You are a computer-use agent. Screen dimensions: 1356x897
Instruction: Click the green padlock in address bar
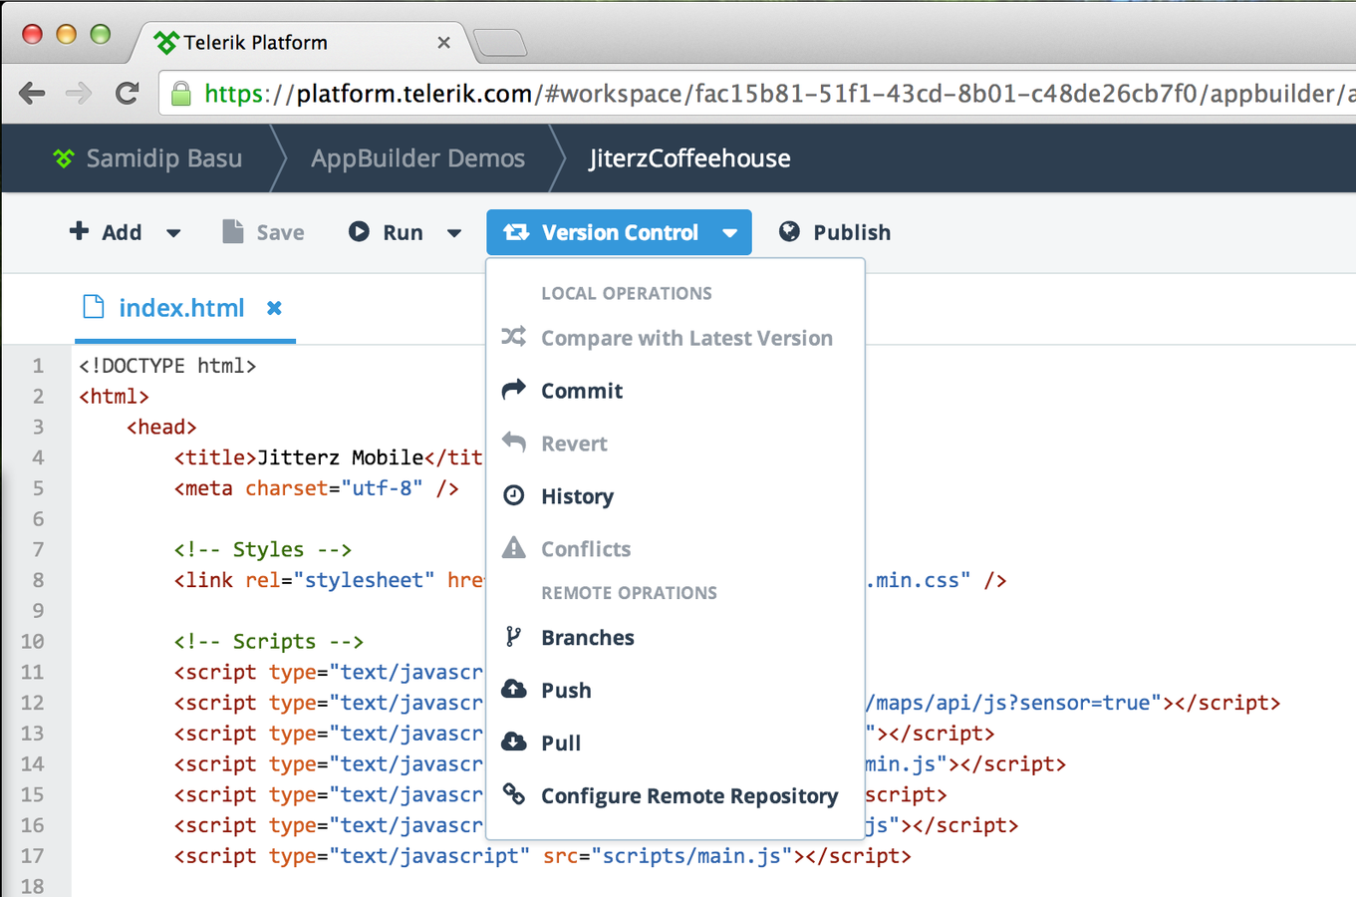tap(181, 94)
